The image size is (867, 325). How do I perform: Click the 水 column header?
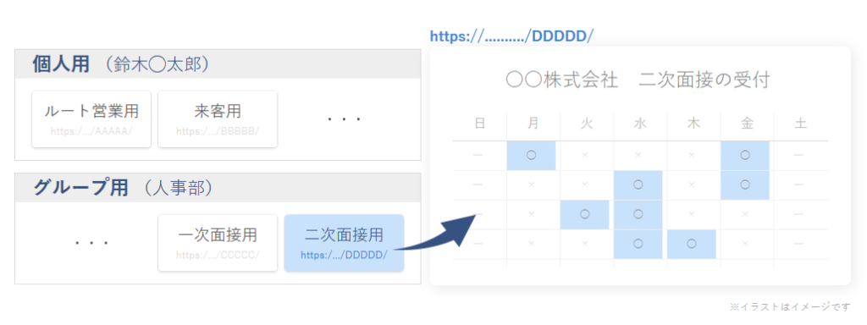639,124
